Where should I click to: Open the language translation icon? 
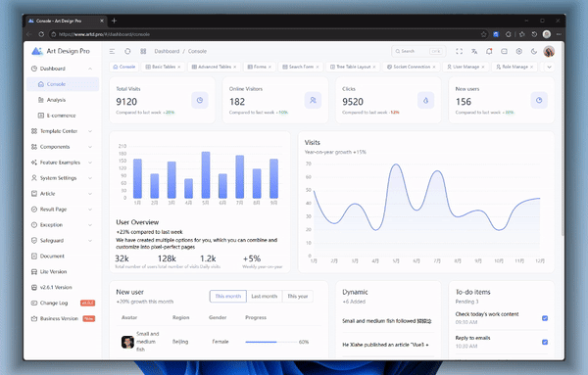tap(474, 51)
